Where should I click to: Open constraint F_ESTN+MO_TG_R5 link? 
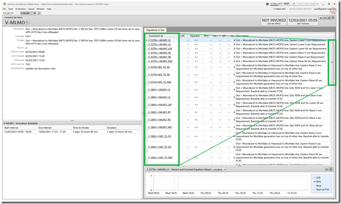tap(159, 67)
